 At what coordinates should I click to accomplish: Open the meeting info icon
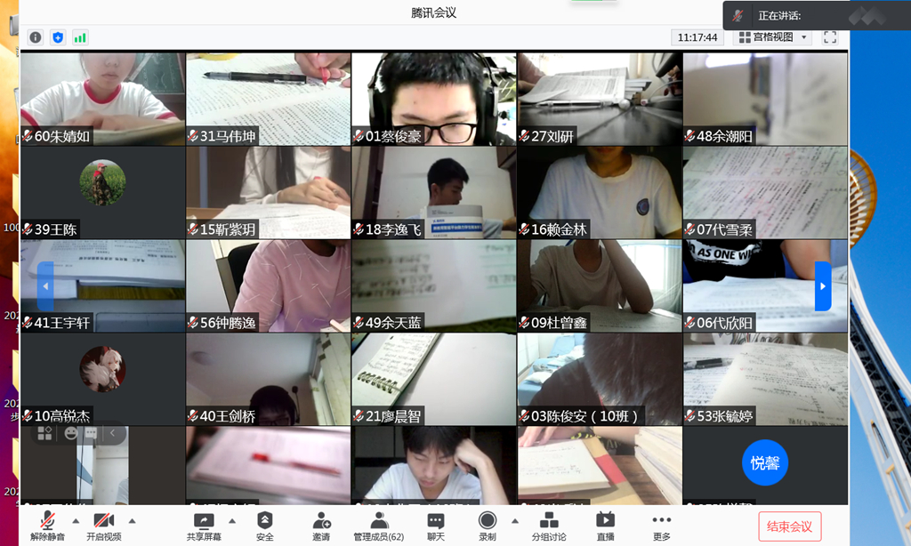(x=36, y=37)
